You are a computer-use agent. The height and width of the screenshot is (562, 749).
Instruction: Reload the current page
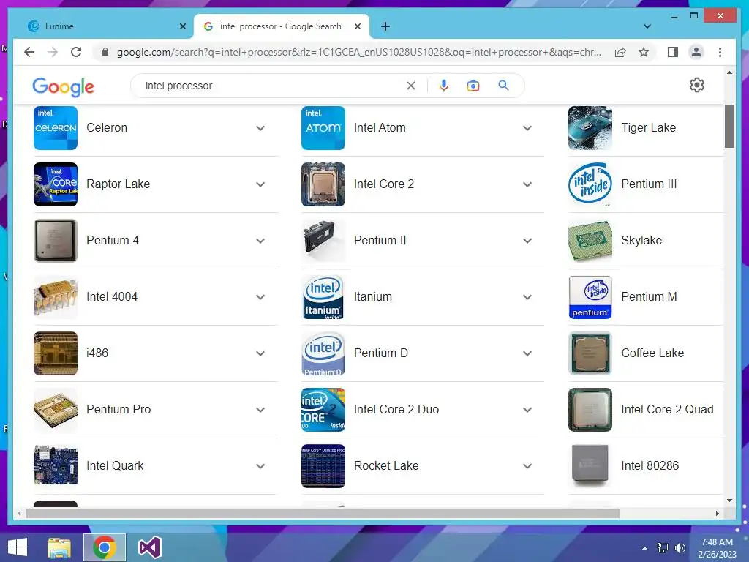(76, 52)
